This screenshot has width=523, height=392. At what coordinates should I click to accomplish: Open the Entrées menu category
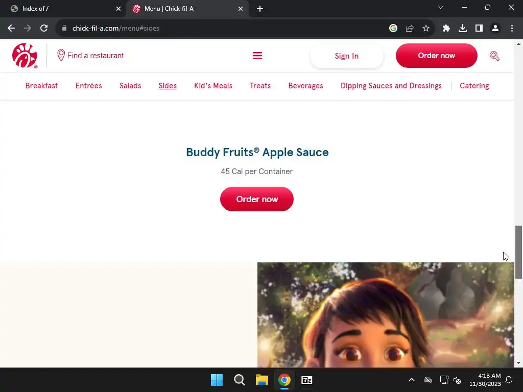click(x=89, y=86)
